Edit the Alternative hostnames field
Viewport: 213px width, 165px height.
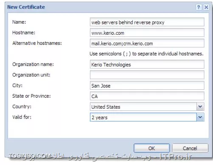147,43
